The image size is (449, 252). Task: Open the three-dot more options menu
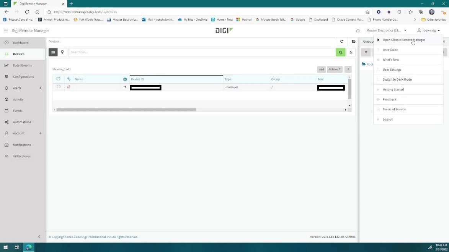click(348, 69)
